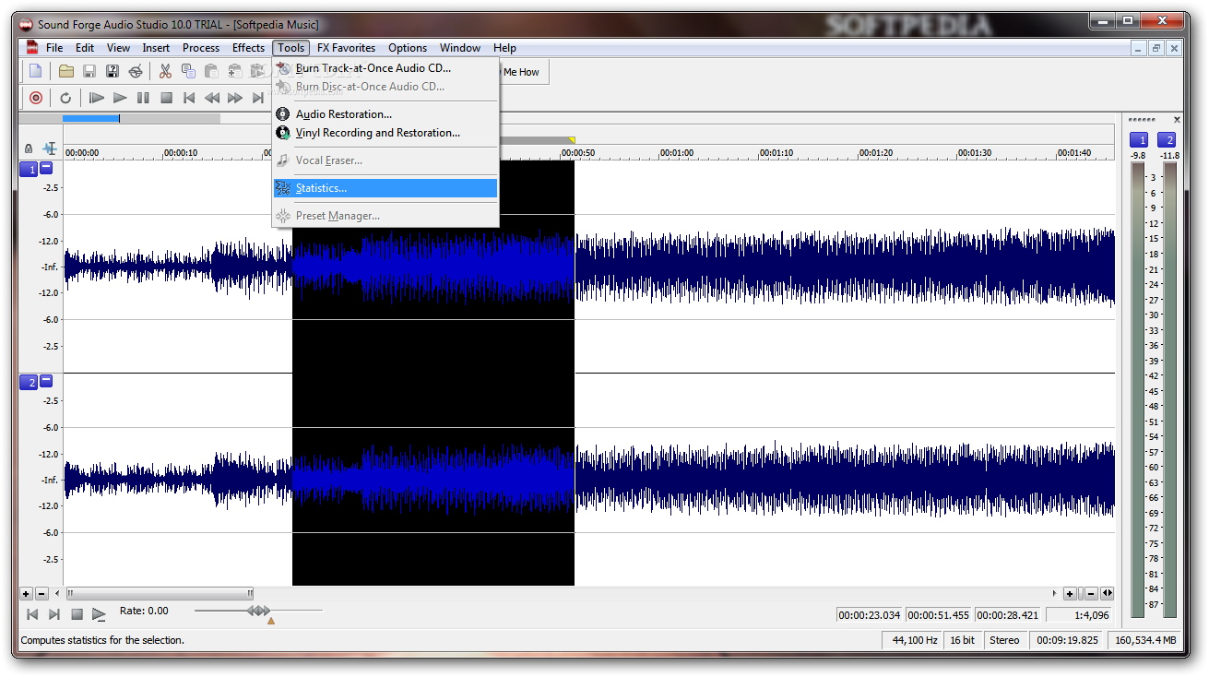Click the time zoom out minus button
Viewport: 1209px width, 677px height.
click(1091, 594)
